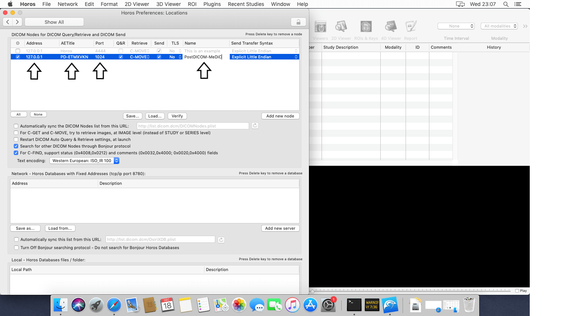Image resolution: width=571 pixels, height=316 pixels.
Task: Click the Add new node button
Action: coord(280,116)
